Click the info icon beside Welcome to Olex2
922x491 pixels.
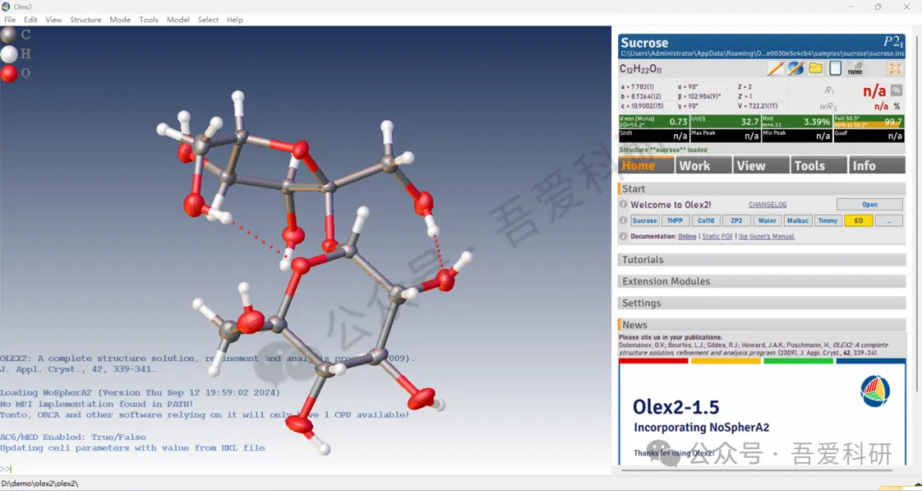(x=623, y=205)
